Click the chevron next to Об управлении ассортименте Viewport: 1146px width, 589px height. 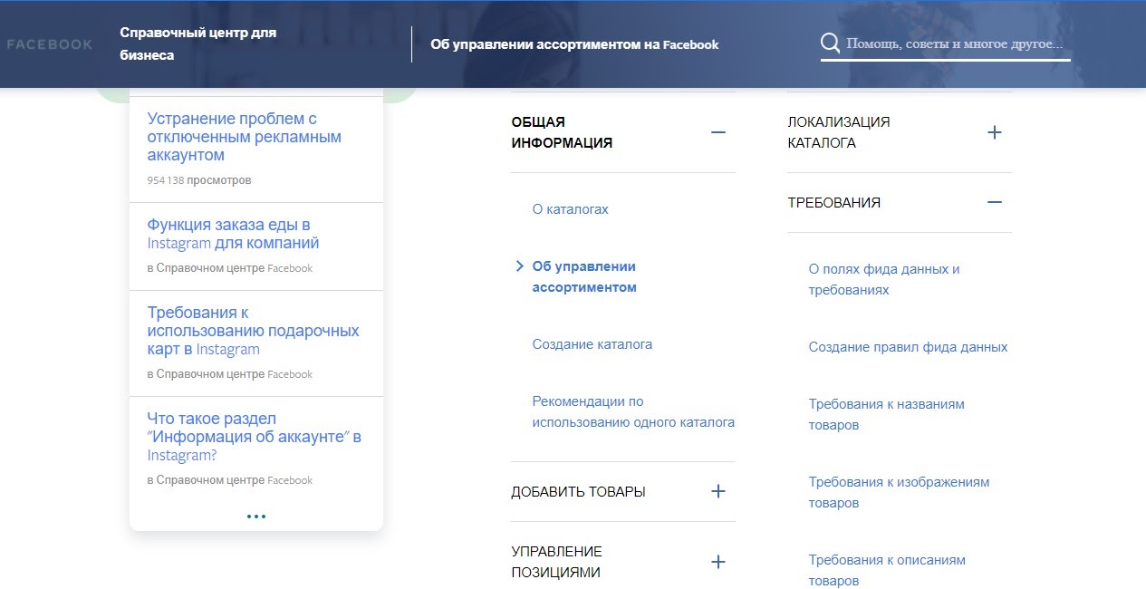coord(519,266)
